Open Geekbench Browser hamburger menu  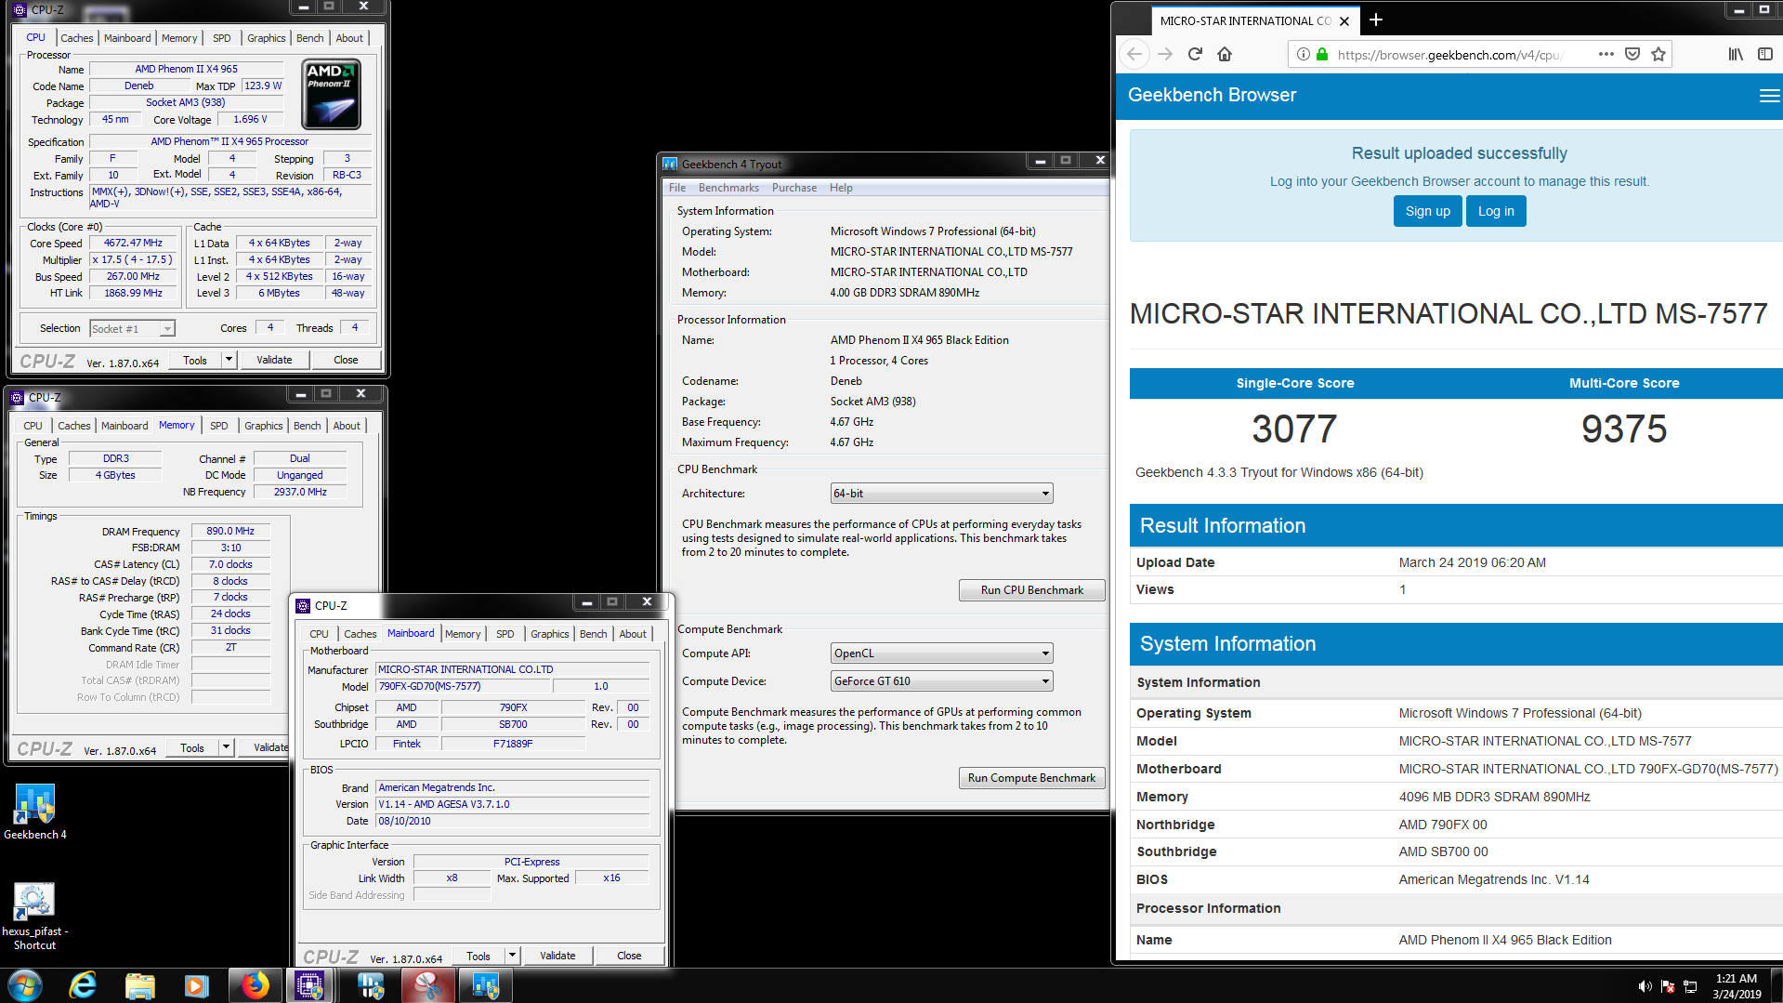click(1769, 96)
